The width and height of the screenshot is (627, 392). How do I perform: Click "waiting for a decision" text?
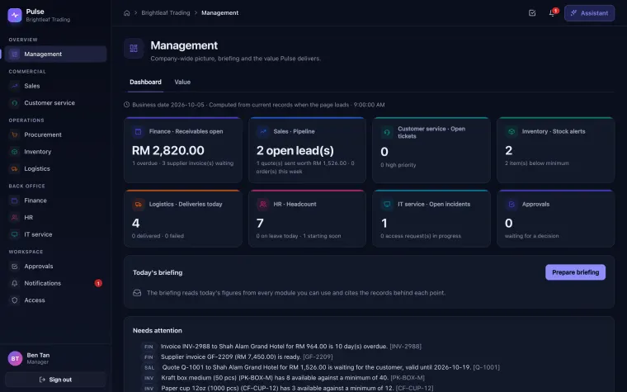[531, 236]
